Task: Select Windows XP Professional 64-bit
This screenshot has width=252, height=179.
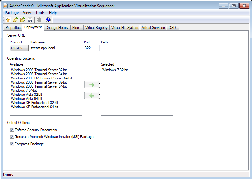Action: (x=35, y=107)
